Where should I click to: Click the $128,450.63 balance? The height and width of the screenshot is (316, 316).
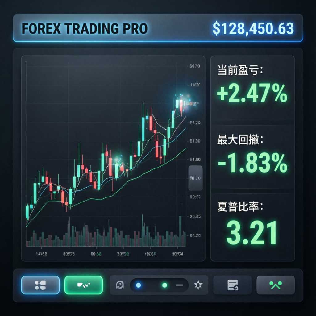coord(253,28)
